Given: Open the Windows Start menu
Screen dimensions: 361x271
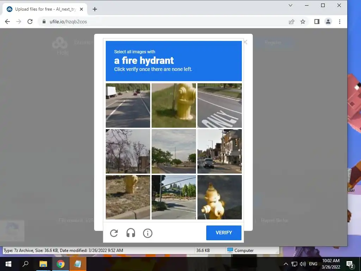Looking at the screenshot, I should 8,264.
